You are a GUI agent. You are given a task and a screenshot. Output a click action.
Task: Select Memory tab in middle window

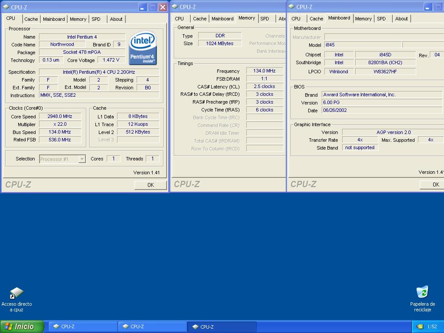click(x=247, y=18)
